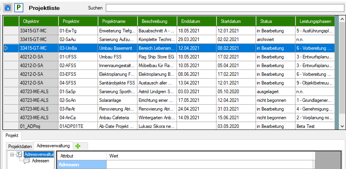Sort by the Enddatum column header
The width and height of the screenshot is (346, 169).
click(197, 21)
